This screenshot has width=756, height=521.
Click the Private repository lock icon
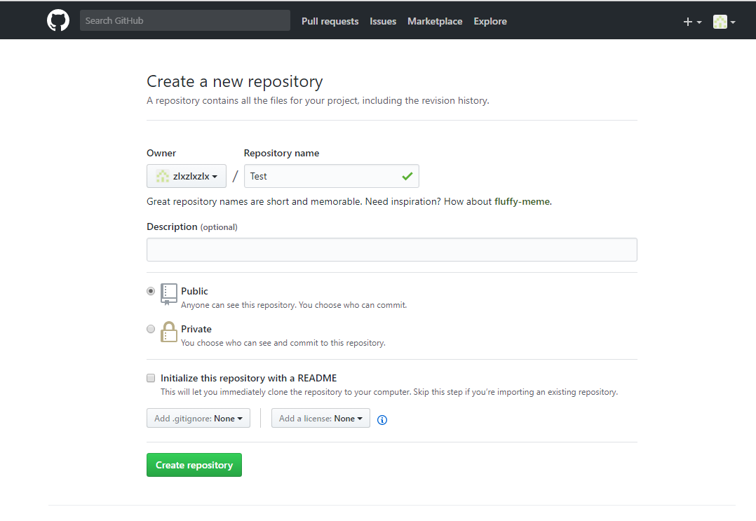point(169,332)
